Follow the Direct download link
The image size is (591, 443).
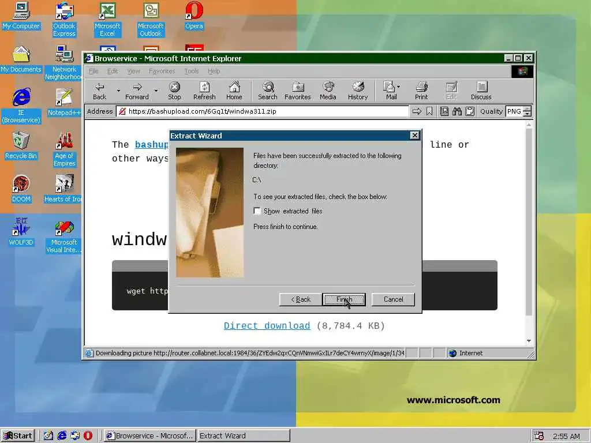(x=267, y=326)
